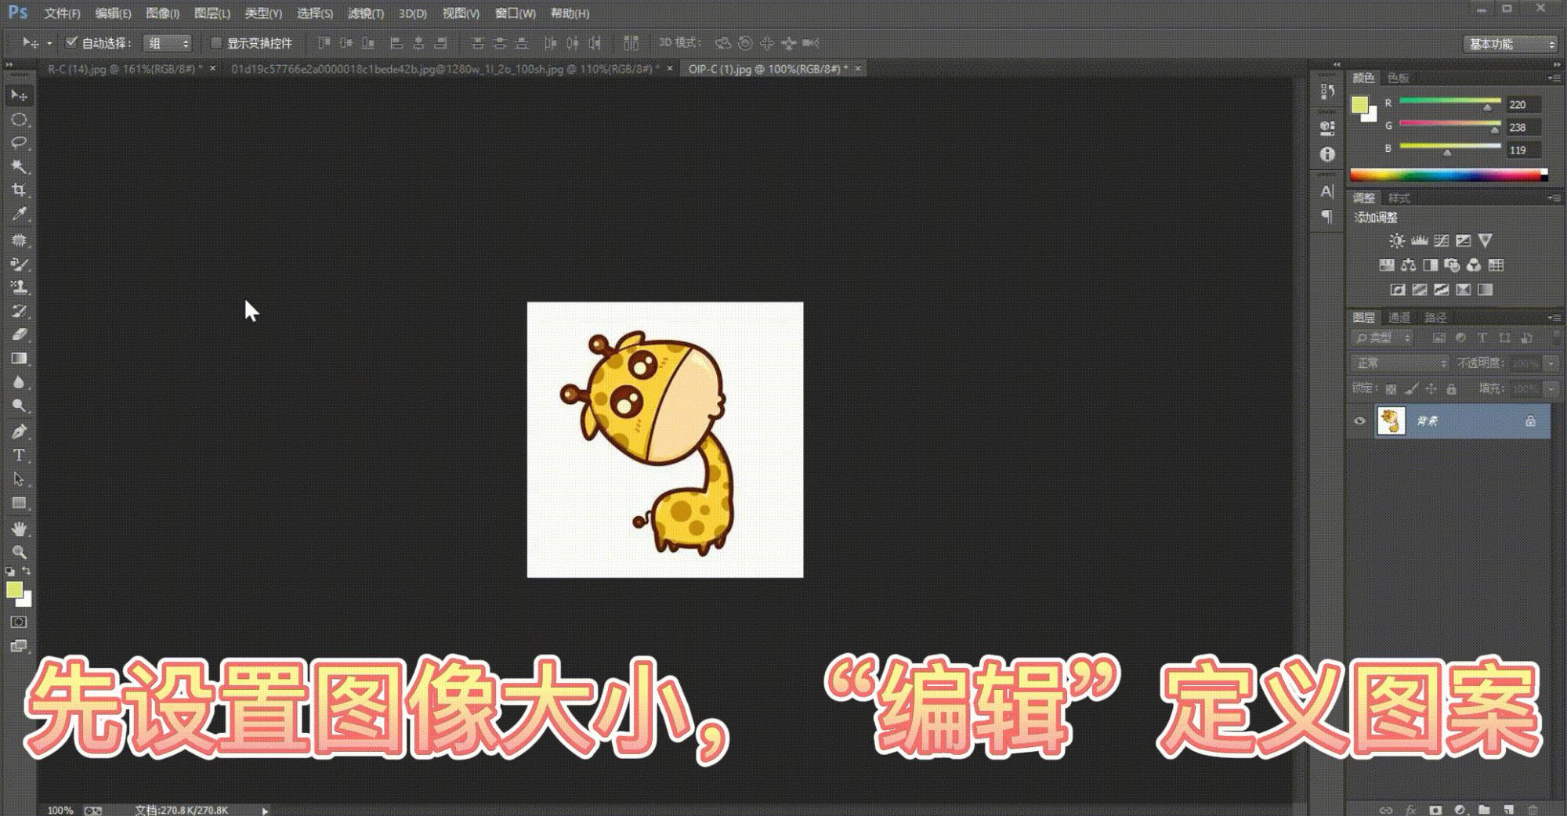
Task: Select the Hand tool
Action: point(19,529)
